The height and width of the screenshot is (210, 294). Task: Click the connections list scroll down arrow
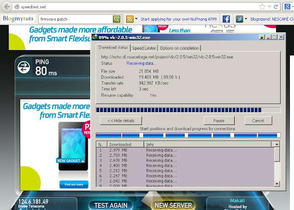(x=277, y=184)
